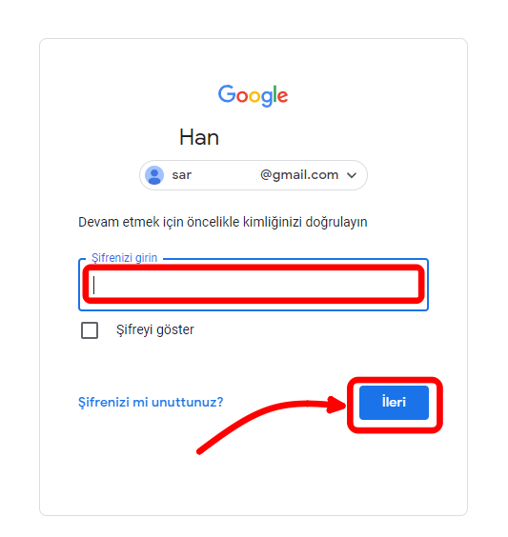
Task: Click the green 'l' in the Google logo
Action: pyautogui.click(x=274, y=93)
